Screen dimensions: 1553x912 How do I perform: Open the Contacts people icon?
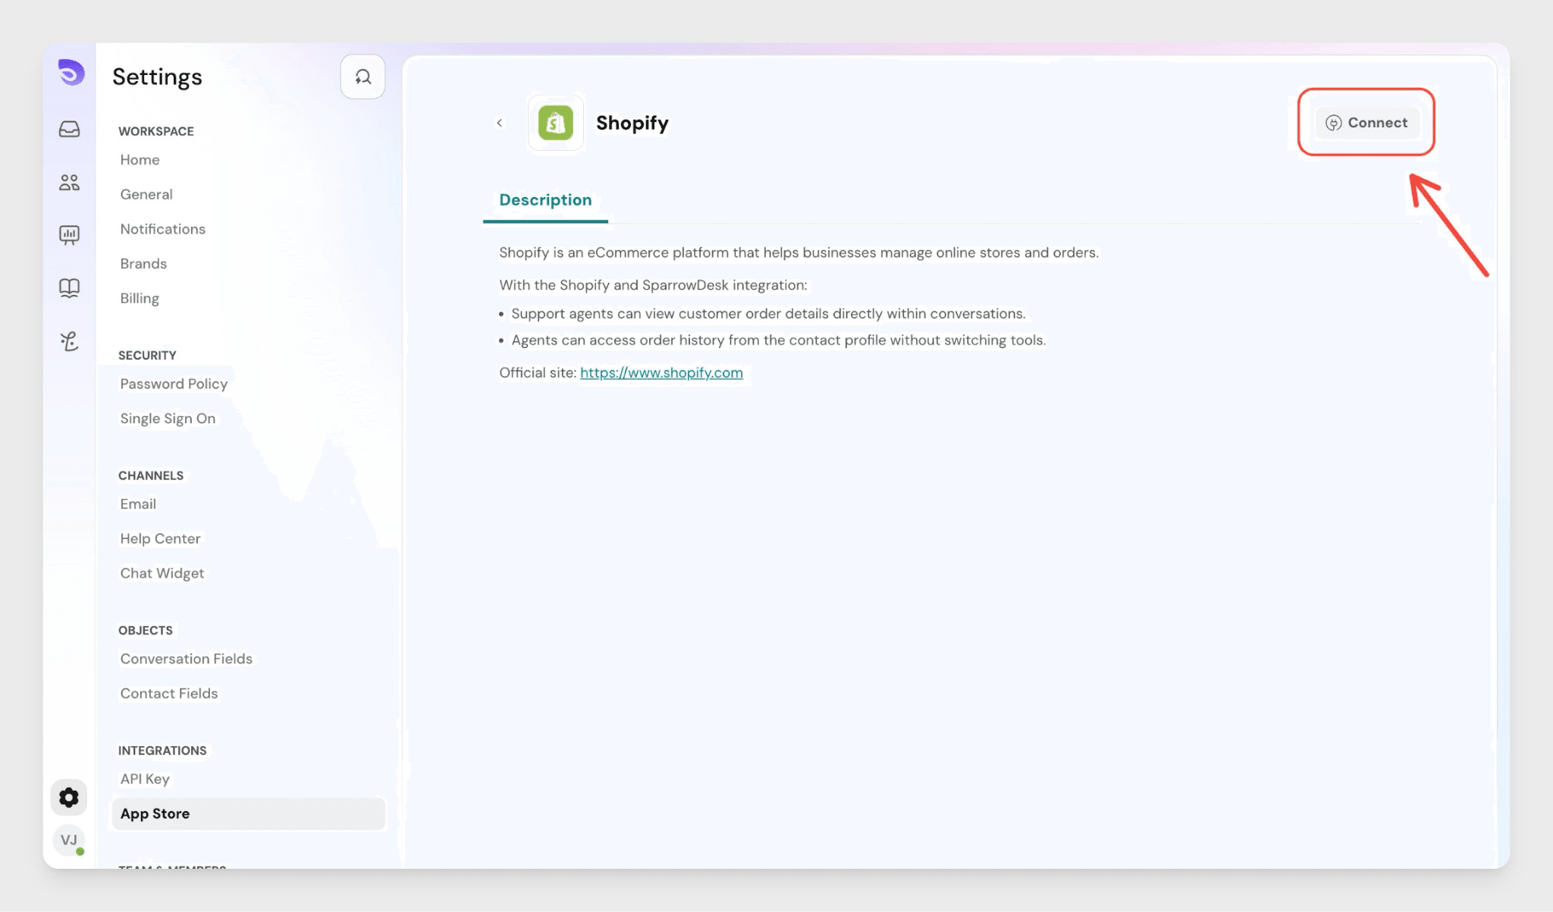(x=70, y=183)
